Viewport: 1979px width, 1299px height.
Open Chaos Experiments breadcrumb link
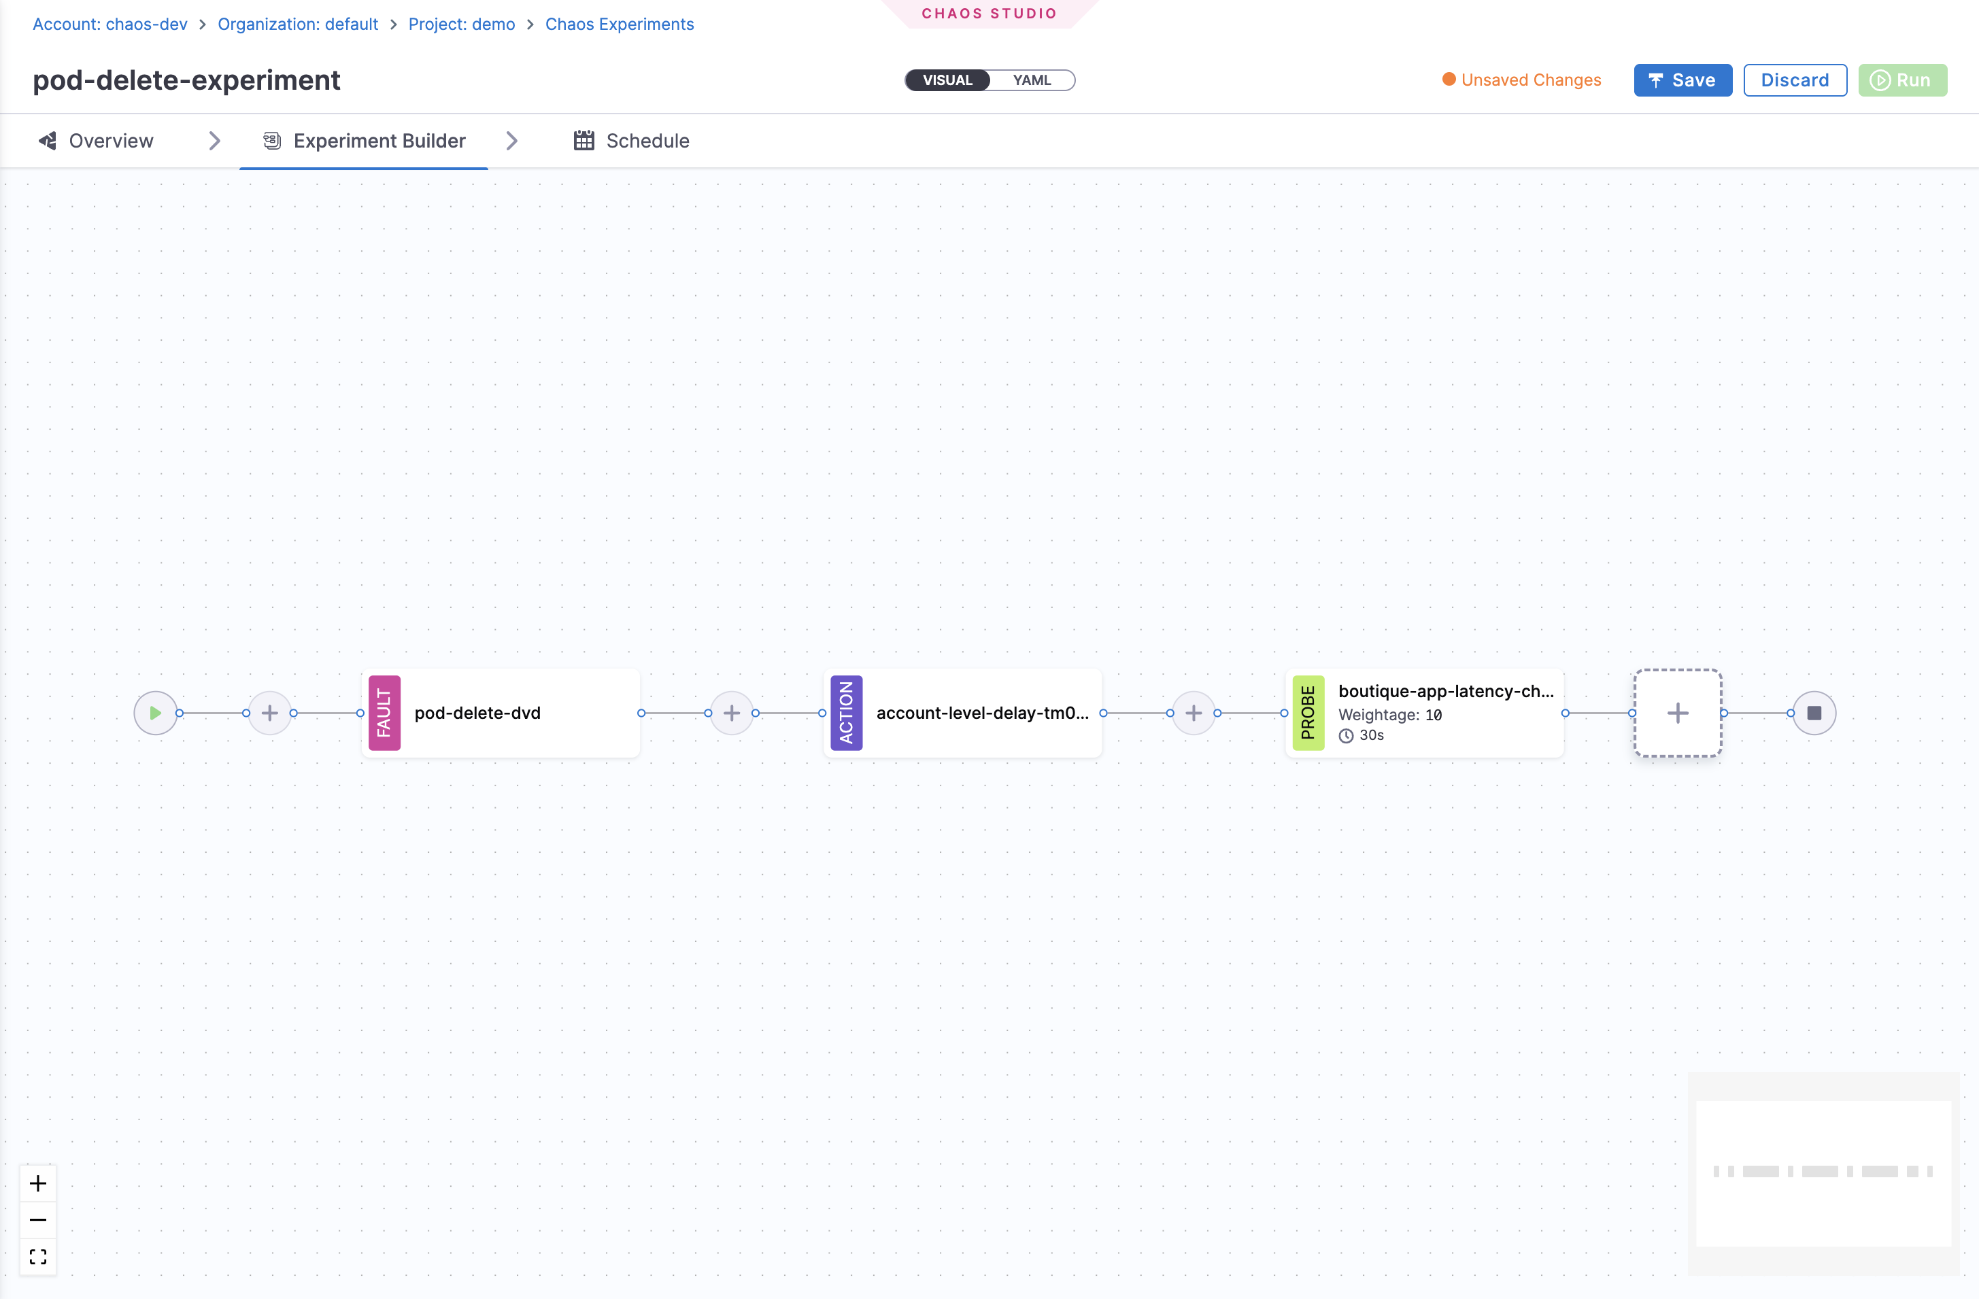click(619, 24)
